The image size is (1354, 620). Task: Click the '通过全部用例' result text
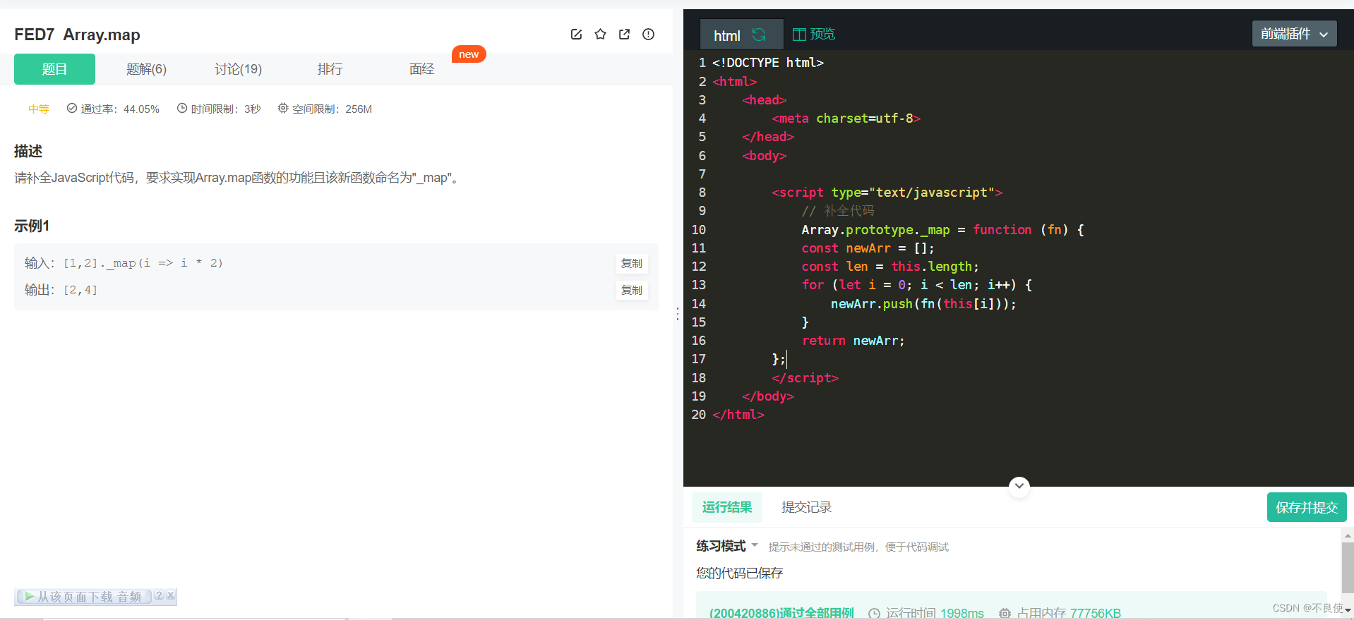818,613
